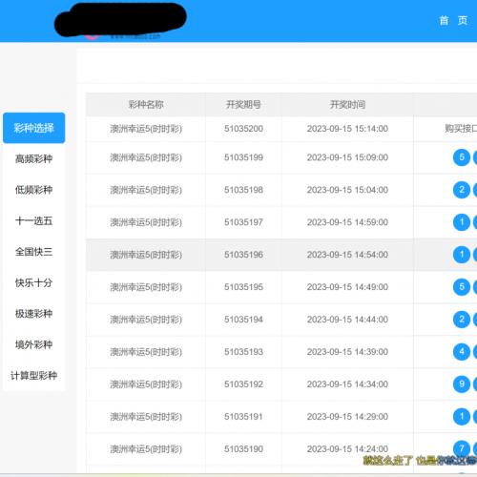
Task: Choose 十一选五 in the sidebar
Action: (x=34, y=220)
